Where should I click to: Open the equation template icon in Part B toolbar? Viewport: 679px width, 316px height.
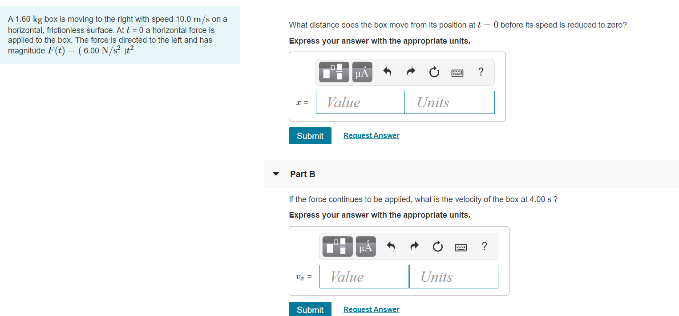337,246
